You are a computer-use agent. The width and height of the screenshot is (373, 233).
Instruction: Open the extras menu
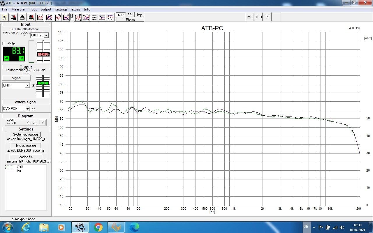(76, 9)
